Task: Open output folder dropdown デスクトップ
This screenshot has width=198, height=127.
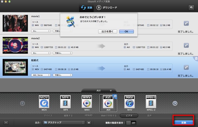Action: tap(63, 122)
